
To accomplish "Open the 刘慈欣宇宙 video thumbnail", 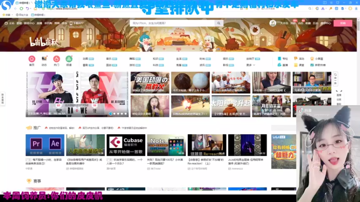I will 271,106.
